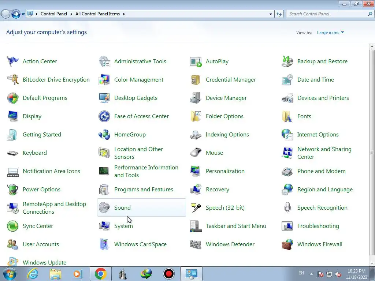Viewport: 375px width, 281px height.
Task: Click the Speech (32-bit) link
Action: pos(225,208)
